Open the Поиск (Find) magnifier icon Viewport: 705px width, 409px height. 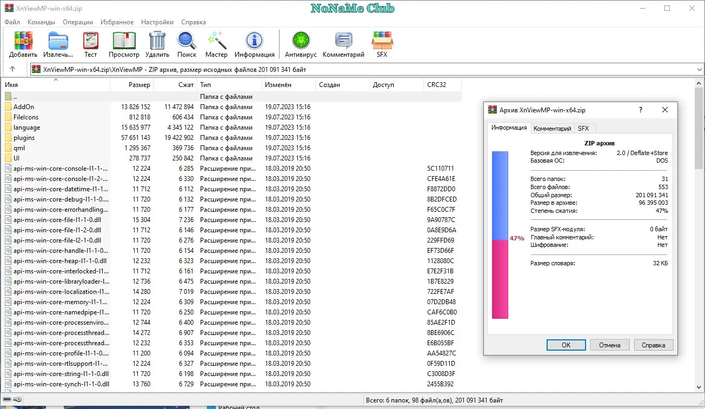tap(187, 41)
